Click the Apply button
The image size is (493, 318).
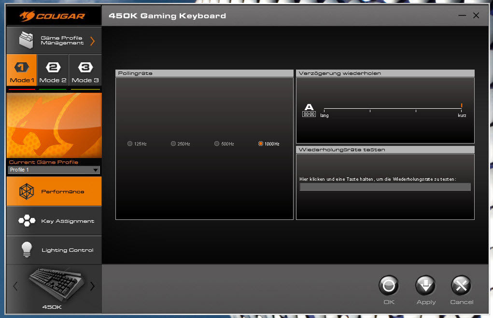pyautogui.click(x=425, y=286)
